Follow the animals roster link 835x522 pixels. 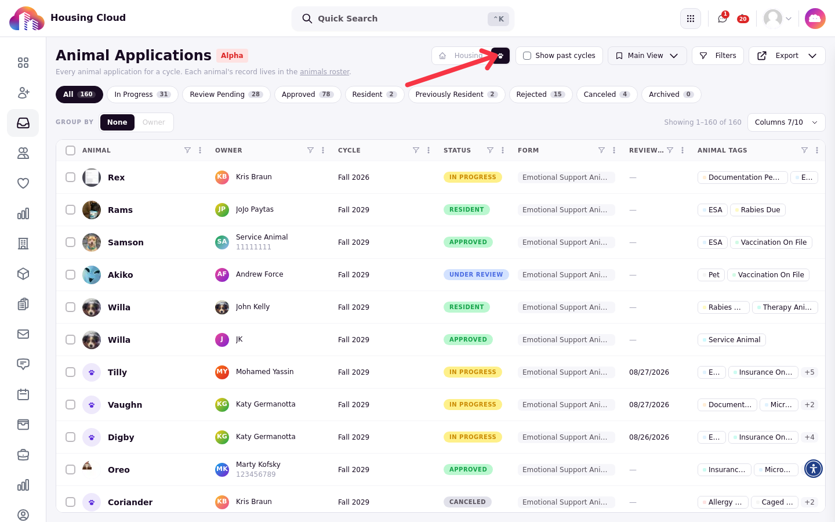(325, 72)
